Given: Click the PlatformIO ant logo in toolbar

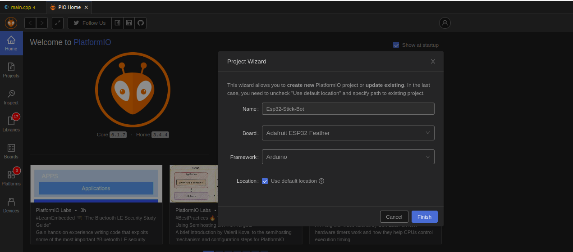Looking at the screenshot, I should [x=11, y=23].
